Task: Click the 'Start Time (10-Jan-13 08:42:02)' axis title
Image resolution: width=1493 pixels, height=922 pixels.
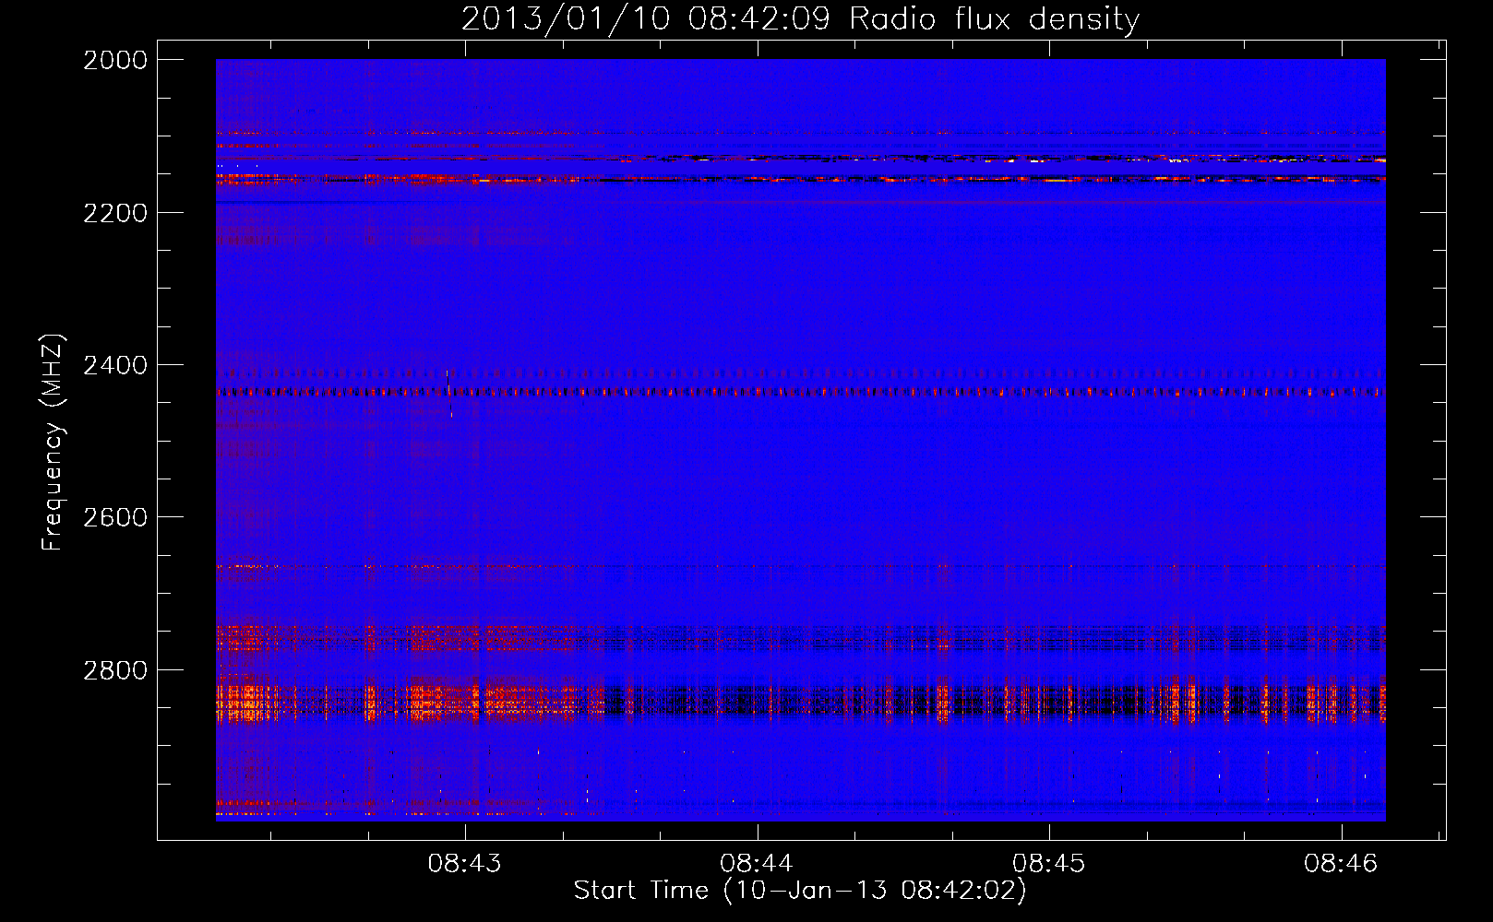Action: point(800,891)
